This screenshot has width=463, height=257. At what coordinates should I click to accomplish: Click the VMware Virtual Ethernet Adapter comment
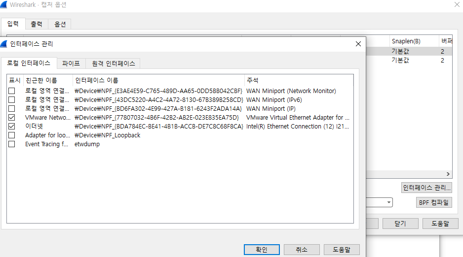tap(298, 118)
